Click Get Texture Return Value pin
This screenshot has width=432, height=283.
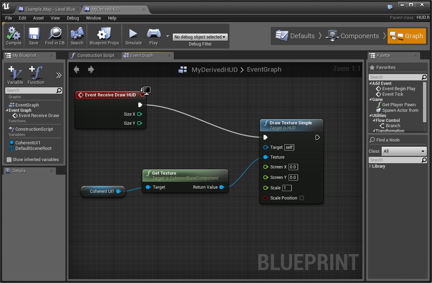pos(221,187)
